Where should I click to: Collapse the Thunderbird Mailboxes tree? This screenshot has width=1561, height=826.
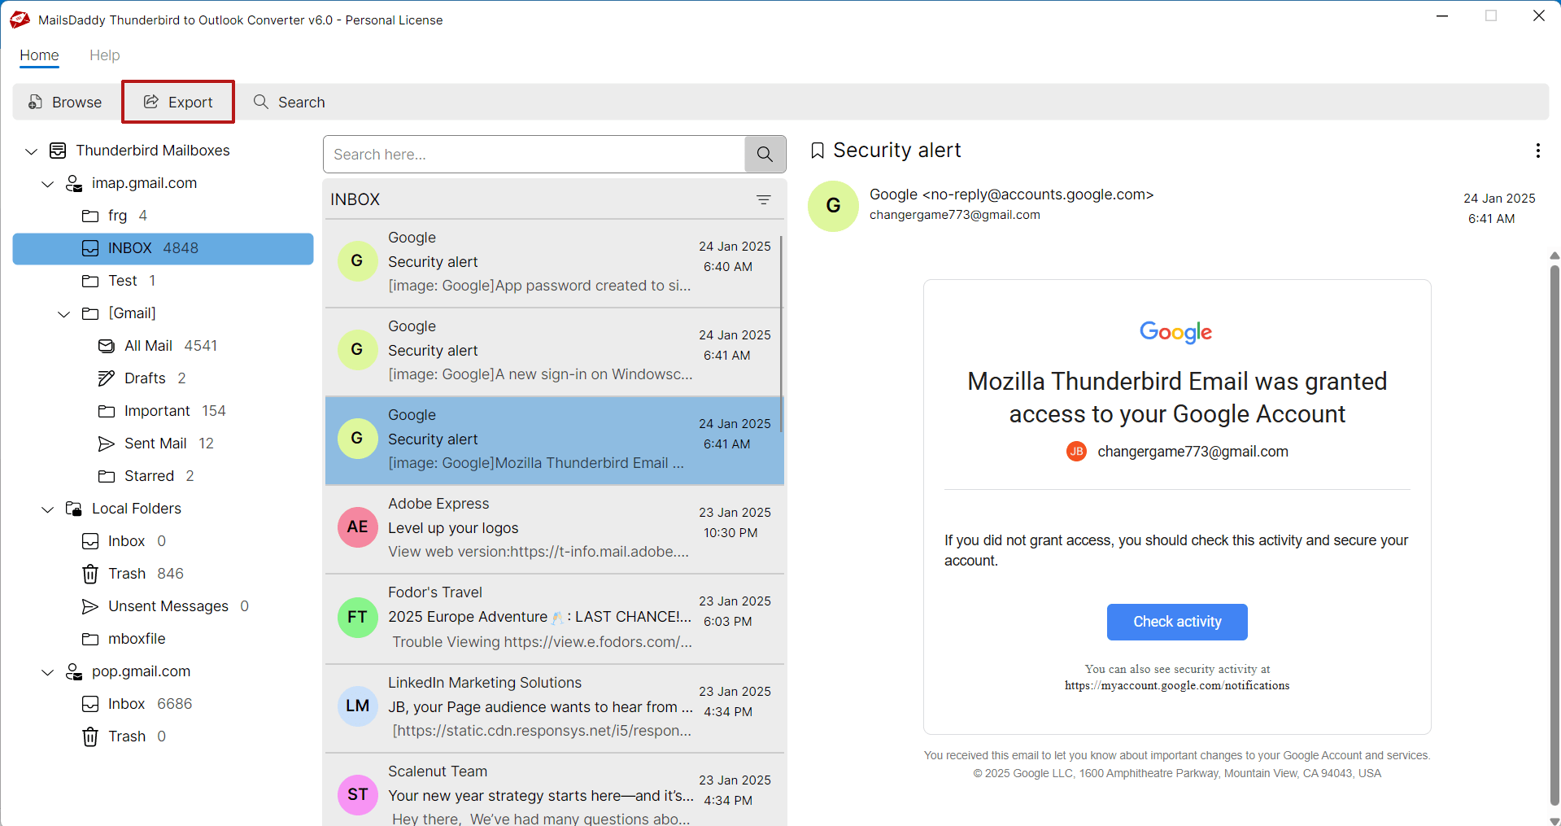point(32,151)
